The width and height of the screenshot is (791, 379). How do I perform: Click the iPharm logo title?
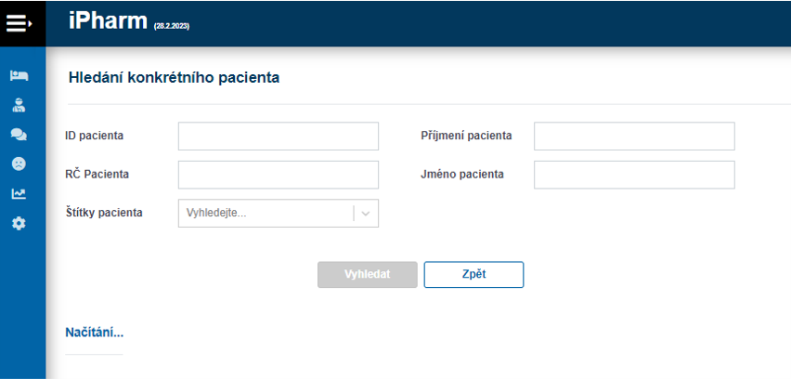click(x=108, y=21)
